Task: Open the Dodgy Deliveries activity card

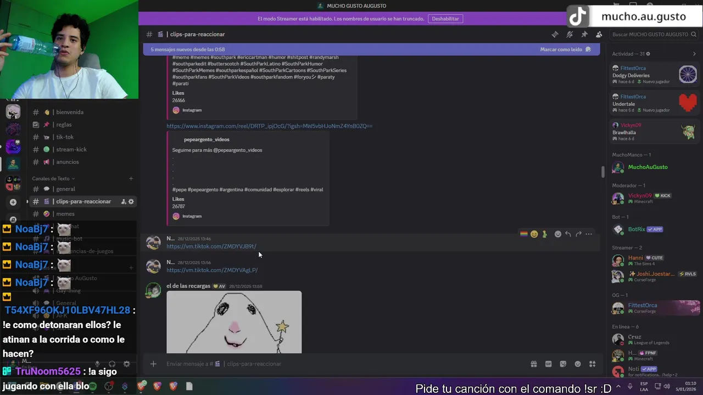Action: click(x=655, y=75)
